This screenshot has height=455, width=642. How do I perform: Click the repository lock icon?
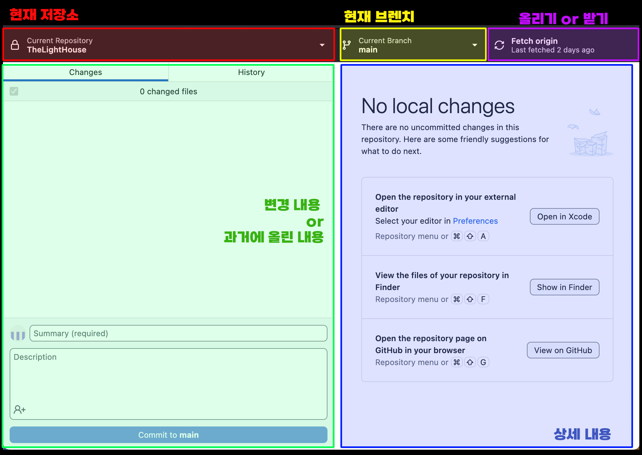click(x=15, y=45)
